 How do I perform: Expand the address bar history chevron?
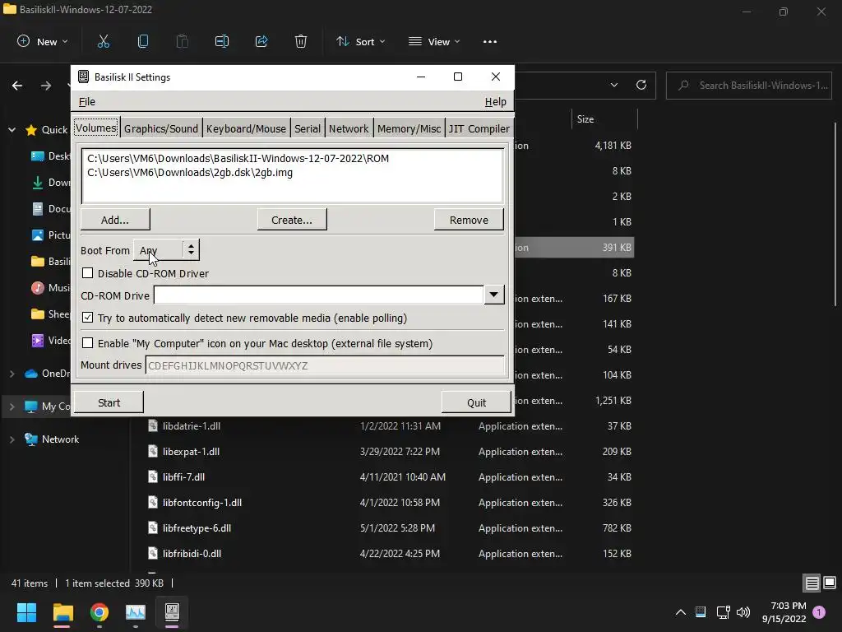[613, 85]
